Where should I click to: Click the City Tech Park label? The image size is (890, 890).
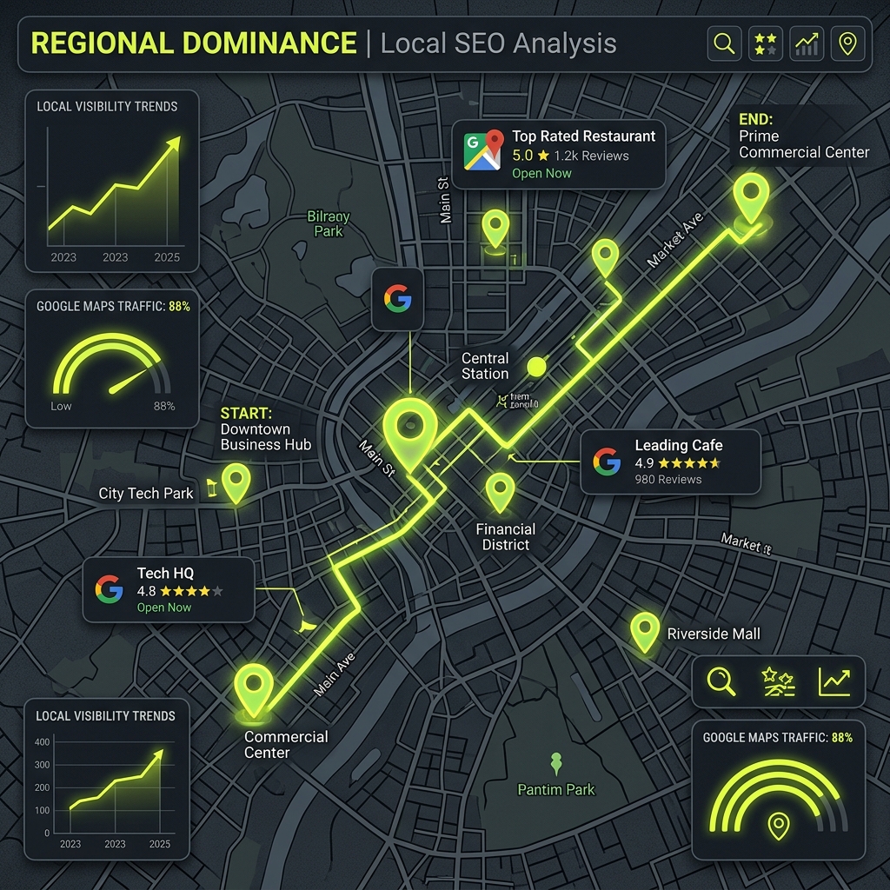146,494
